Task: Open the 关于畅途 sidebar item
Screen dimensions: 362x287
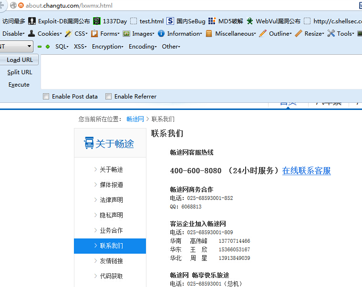Action: (110, 169)
